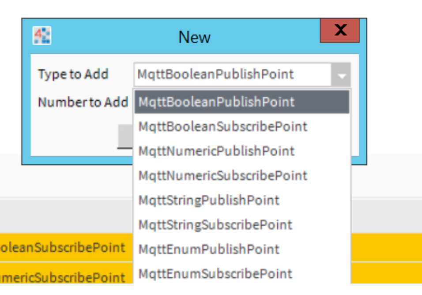This screenshot has height=295, width=422.
Task: Click the Number to Add label
Action: coord(83,102)
